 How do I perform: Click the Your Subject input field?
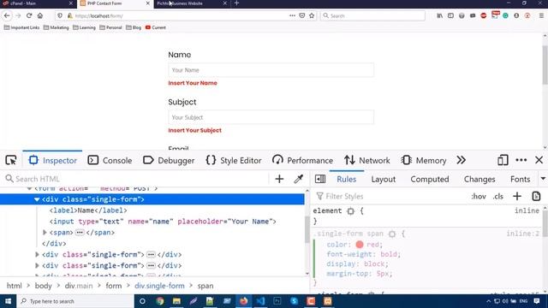pyautogui.click(x=271, y=117)
